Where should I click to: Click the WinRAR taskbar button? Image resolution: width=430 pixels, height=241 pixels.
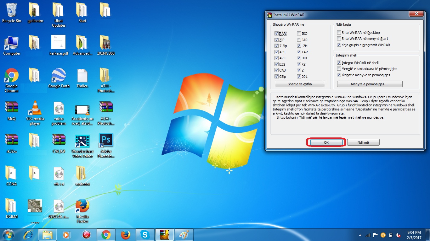pyautogui.click(x=164, y=235)
